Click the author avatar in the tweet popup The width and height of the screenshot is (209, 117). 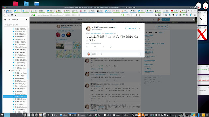88,28
